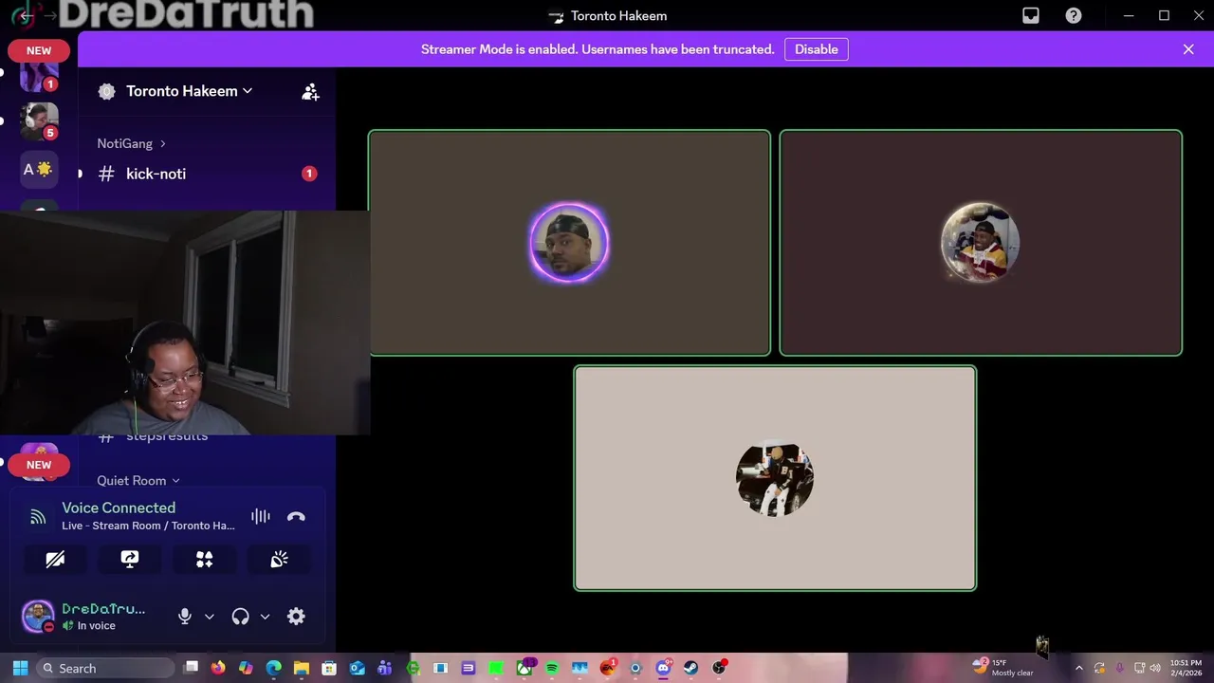The width and height of the screenshot is (1214, 683).
Task: Click the lower NEW unreads pill
Action: 39,465
